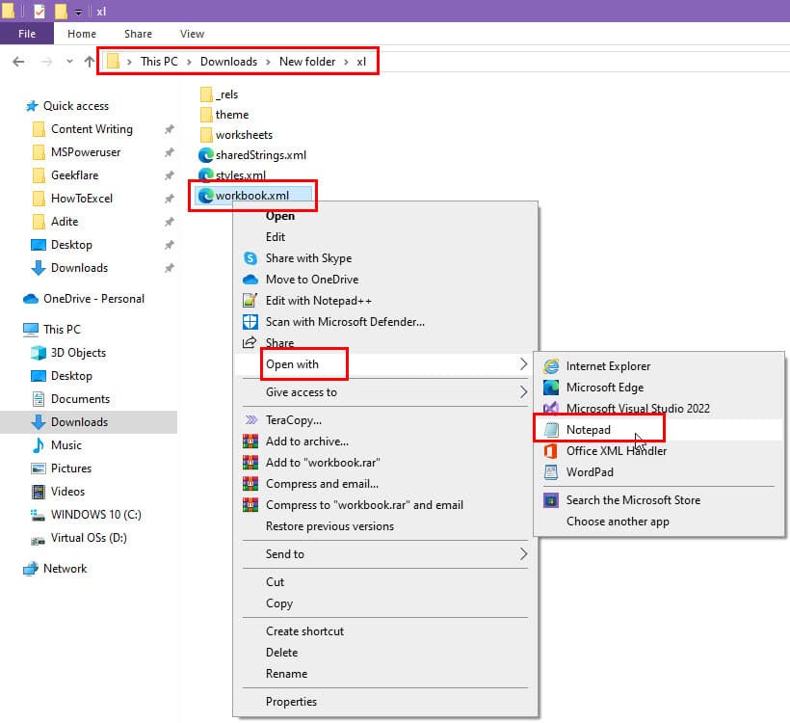Image resolution: width=790 pixels, height=723 pixels.
Task: Select Choose another app
Action: [x=618, y=522]
